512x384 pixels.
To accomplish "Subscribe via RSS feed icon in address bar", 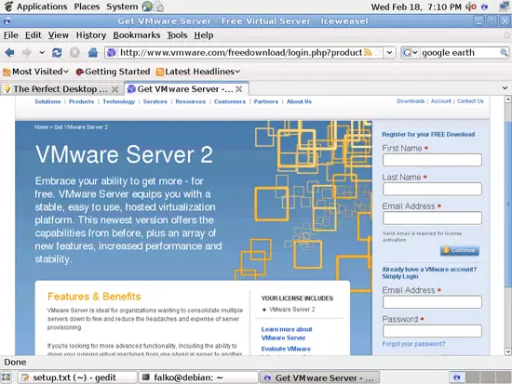I will pyautogui.click(x=368, y=52).
